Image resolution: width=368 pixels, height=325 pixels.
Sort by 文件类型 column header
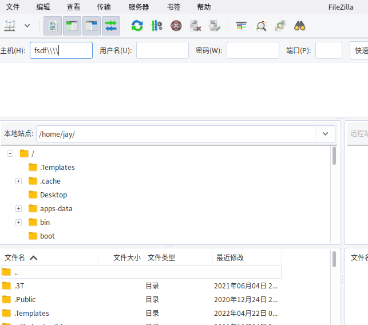click(x=178, y=257)
